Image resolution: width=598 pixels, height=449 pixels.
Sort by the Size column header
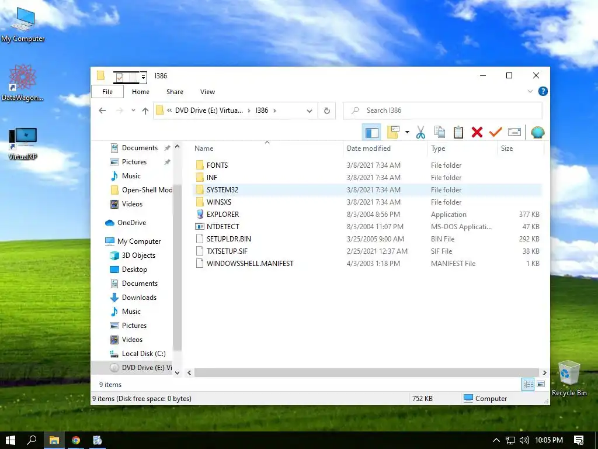[506, 148]
